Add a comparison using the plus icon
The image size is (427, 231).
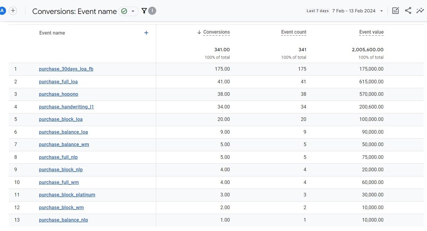coord(13,10)
